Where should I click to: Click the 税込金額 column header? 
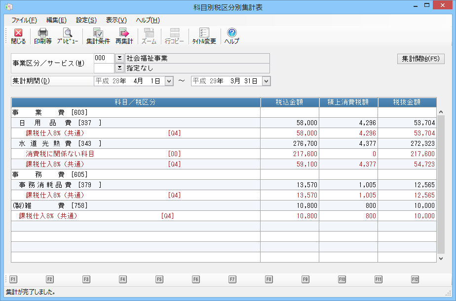[x=289, y=102]
